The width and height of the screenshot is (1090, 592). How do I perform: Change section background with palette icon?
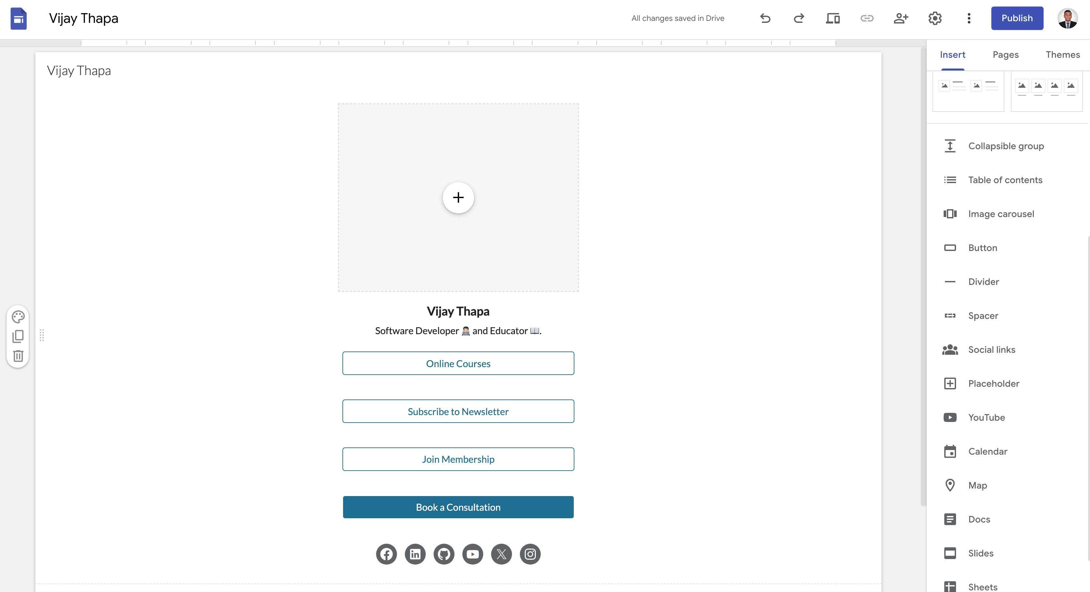tap(18, 317)
